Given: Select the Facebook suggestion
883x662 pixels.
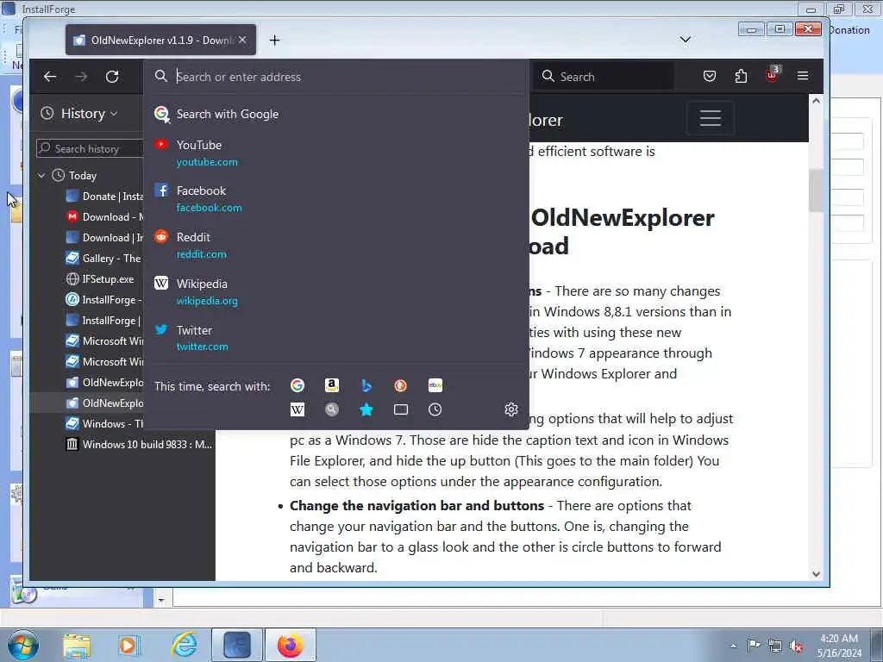Looking at the screenshot, I should 336,199.
